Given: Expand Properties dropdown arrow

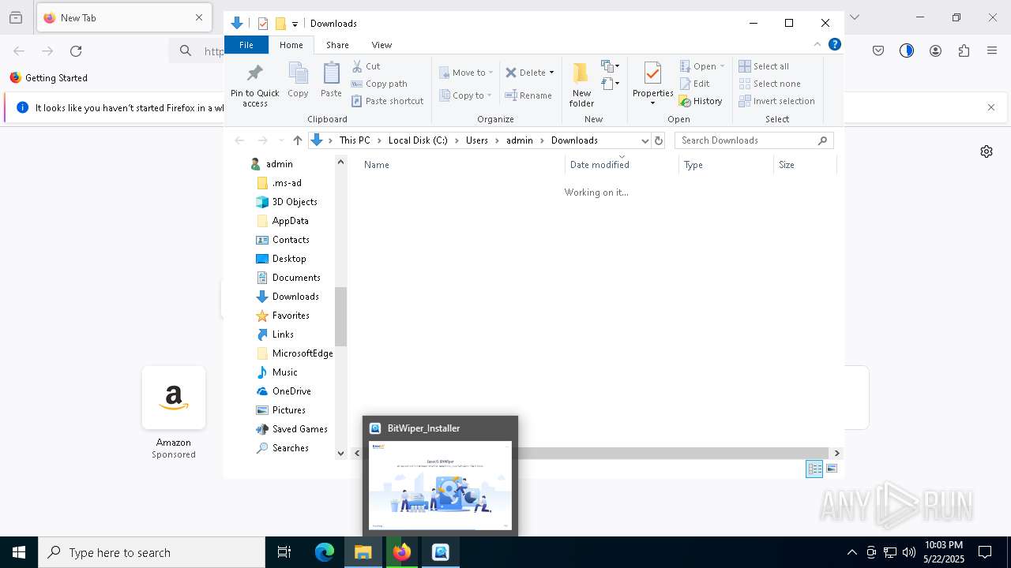Looking at the screenshot, I should pyautogui.click(x=652, y=103).
